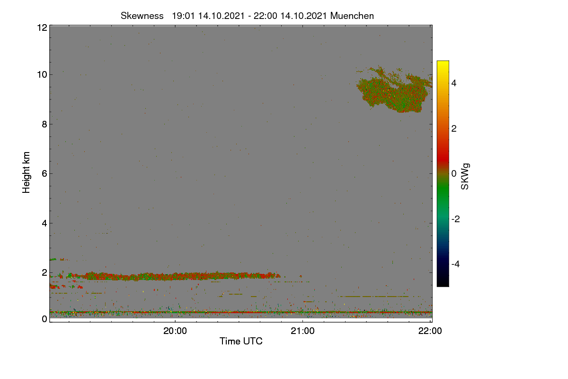Click the 20:00 time axis tick label
568x379 pixels.
pos(175,332)
